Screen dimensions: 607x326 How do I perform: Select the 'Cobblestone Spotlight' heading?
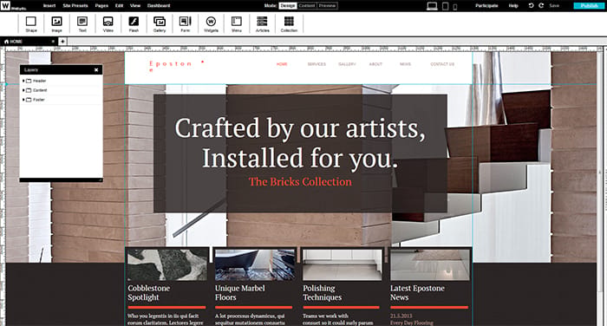coord(148,293)
